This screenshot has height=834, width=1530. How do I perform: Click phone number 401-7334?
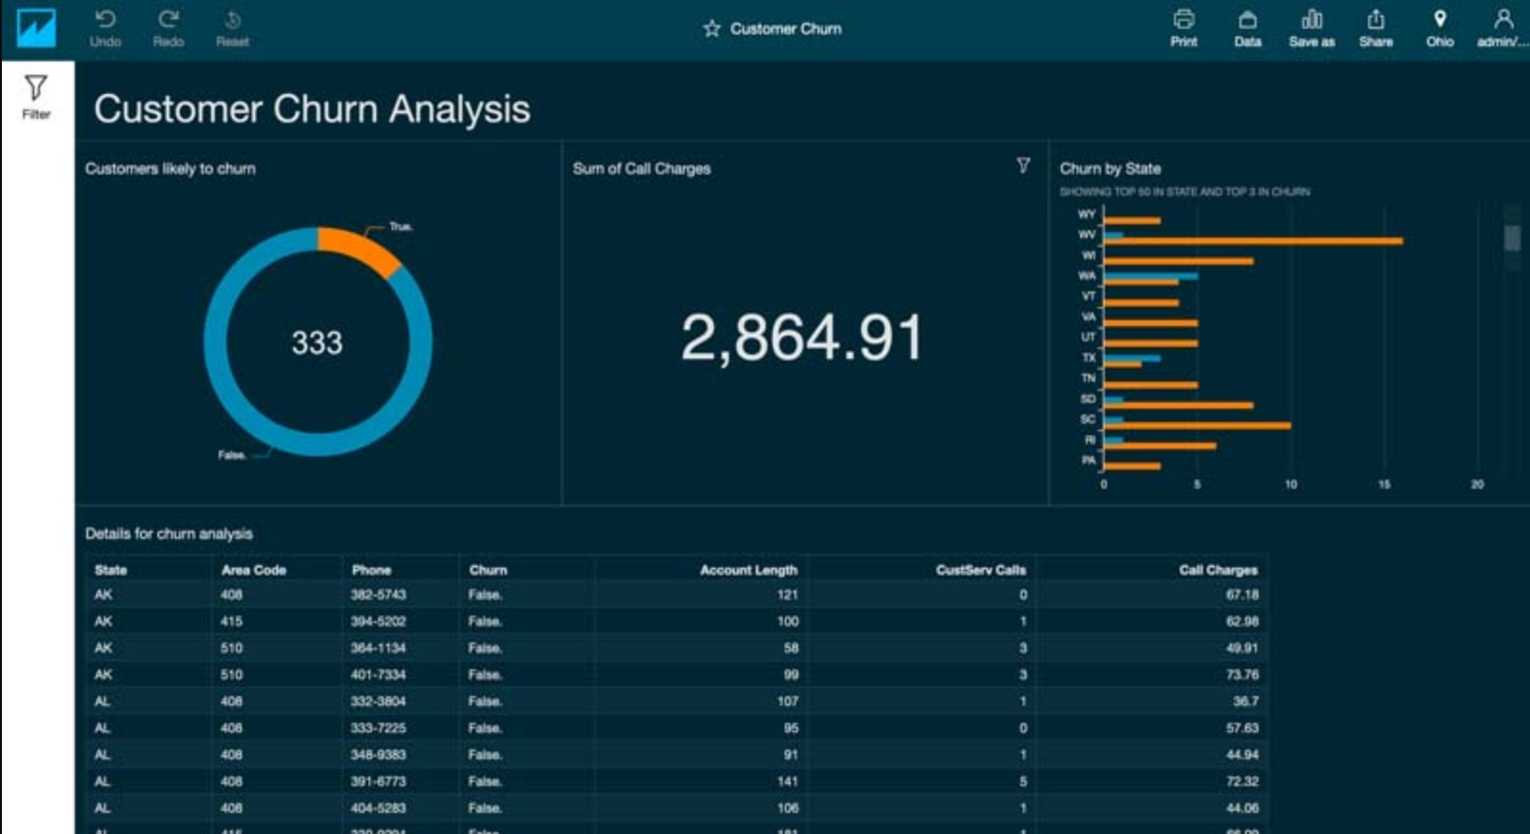378,675
